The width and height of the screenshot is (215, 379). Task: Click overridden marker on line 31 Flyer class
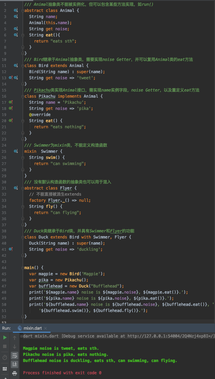(x=16, y=188)
